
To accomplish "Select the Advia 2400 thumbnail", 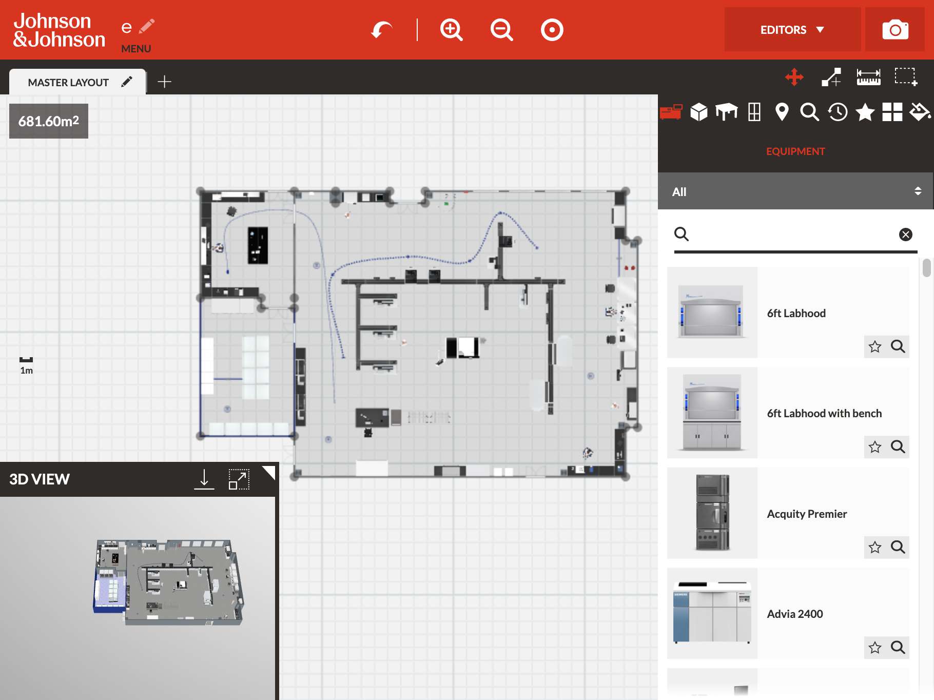I will coord(712,613).
